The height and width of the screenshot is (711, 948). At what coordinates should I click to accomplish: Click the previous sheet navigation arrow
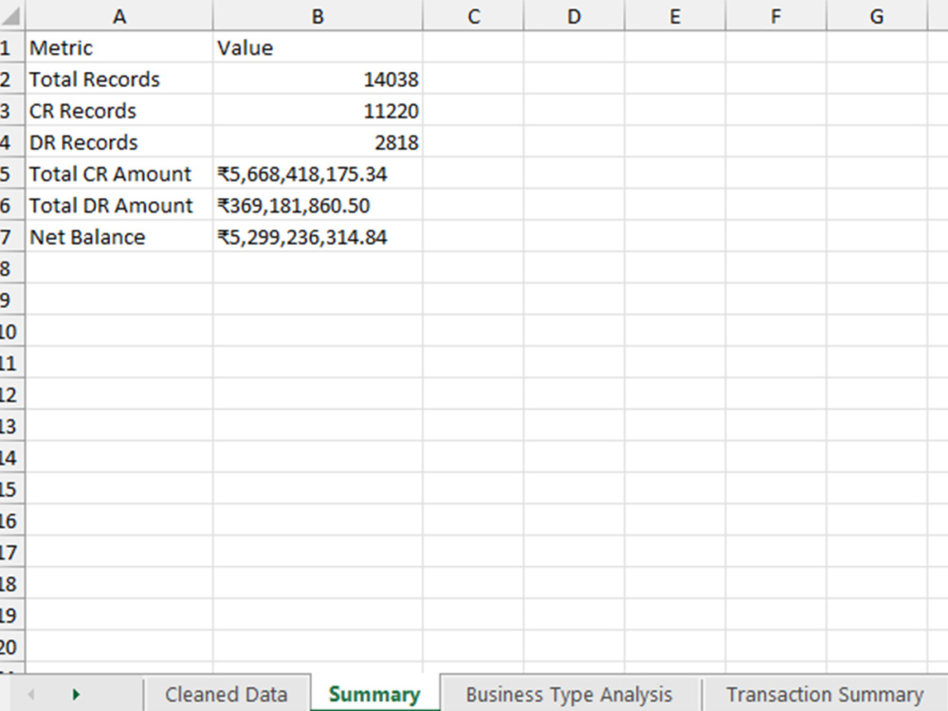point(31,694)
